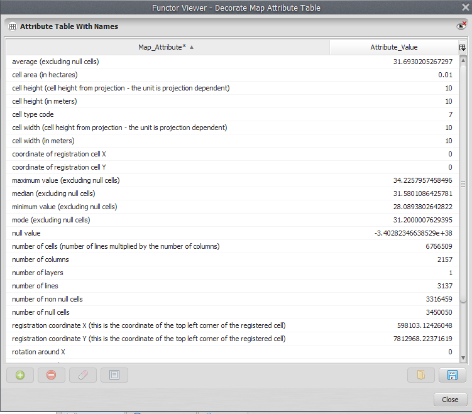The height and width of the screenshot is (414, 472).
Task: Click the red remove row button
Action: click(x=52, y=375)
